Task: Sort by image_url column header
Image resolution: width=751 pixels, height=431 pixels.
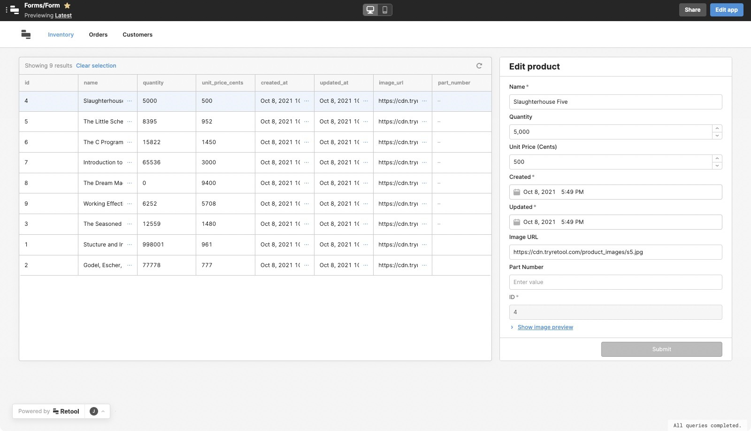Action: click(403, 83)
